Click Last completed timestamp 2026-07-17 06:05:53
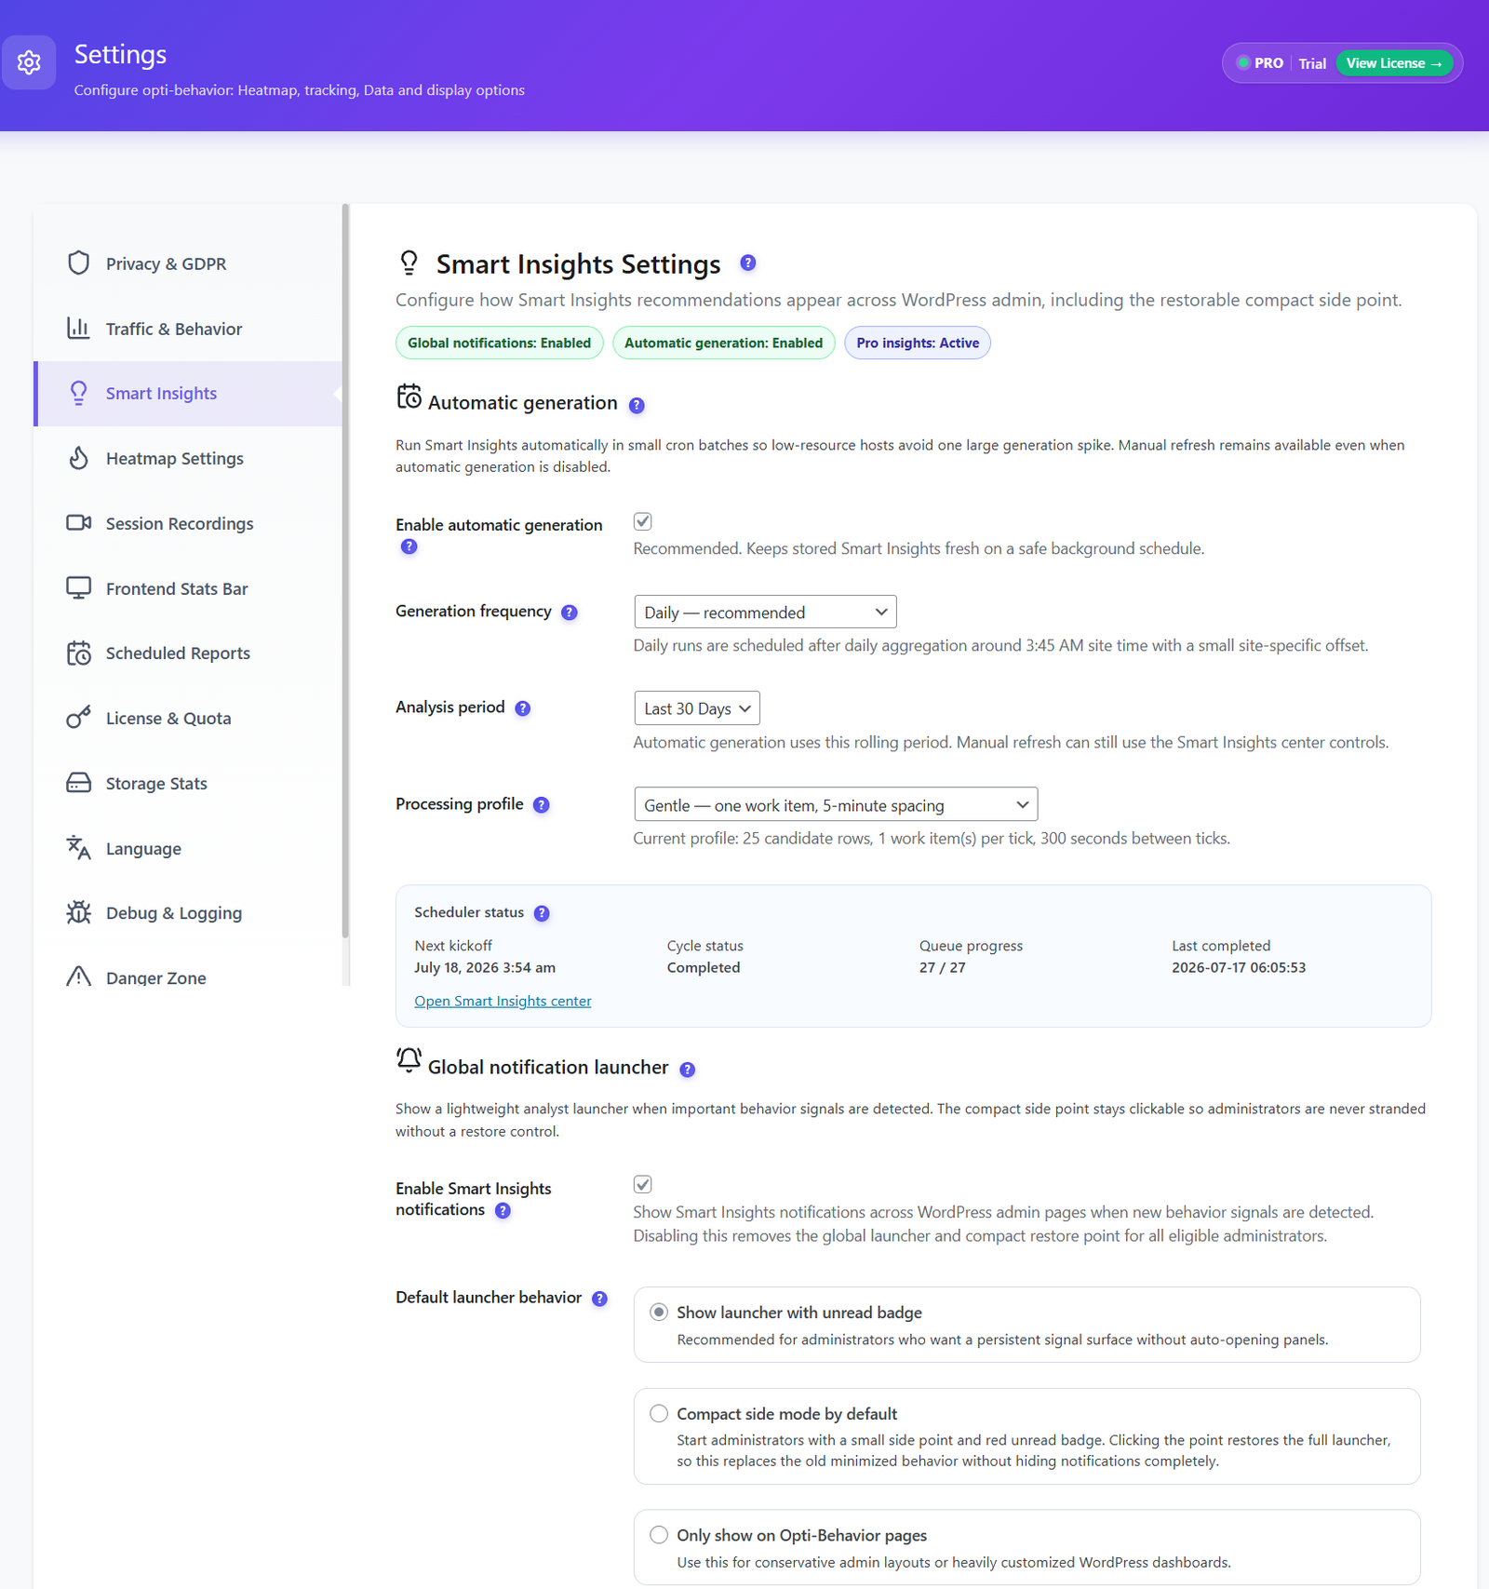The width and height of the screenshot is (1489, 1589). coord(1239,967)
